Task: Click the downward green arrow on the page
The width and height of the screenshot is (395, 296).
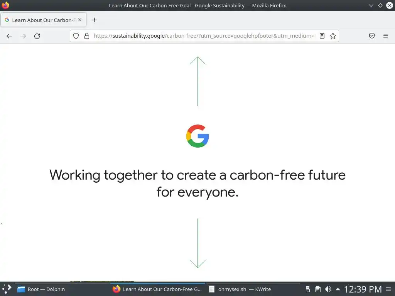Action: (197, 243)
